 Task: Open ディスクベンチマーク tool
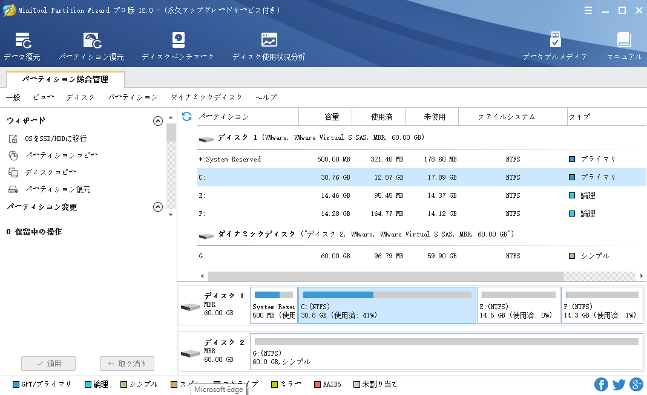(x=177, y=47)
